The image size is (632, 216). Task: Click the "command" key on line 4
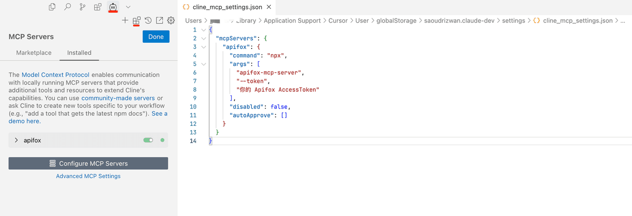pos(245,55)
